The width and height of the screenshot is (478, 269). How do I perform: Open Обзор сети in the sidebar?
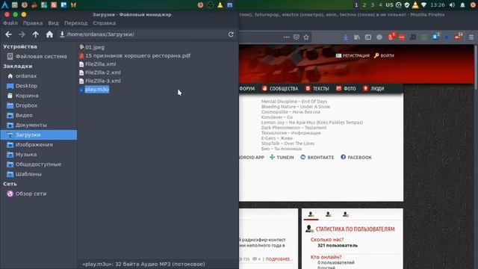coord(38,194)
